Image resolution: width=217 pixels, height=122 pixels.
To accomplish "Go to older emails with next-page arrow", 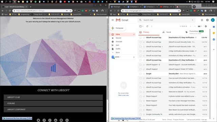I will pos(195,26).
